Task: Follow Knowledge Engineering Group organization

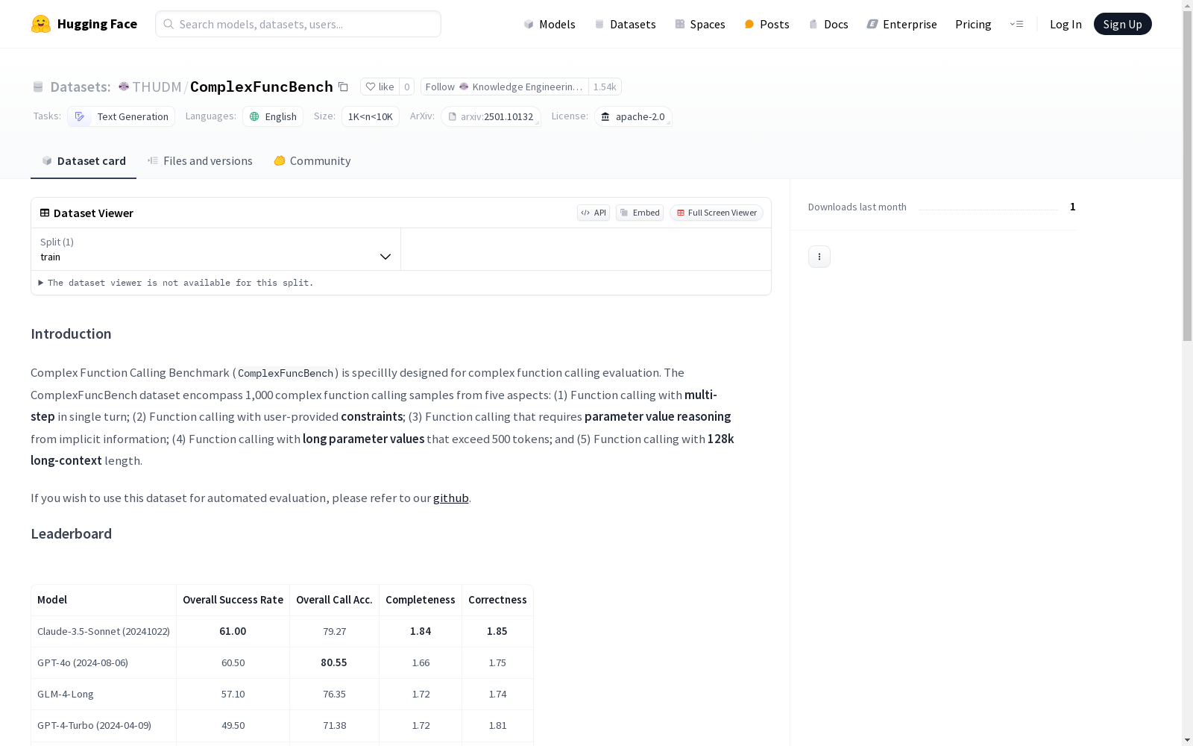Action: 505,87
